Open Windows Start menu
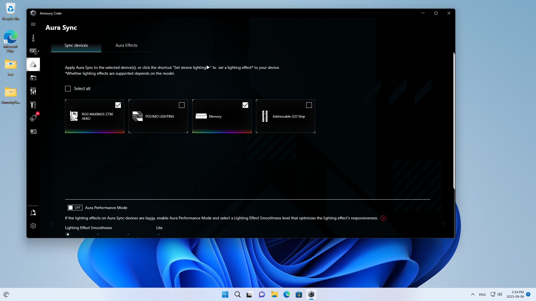Viewport: 536px width, 301px height. click(225, 294)
